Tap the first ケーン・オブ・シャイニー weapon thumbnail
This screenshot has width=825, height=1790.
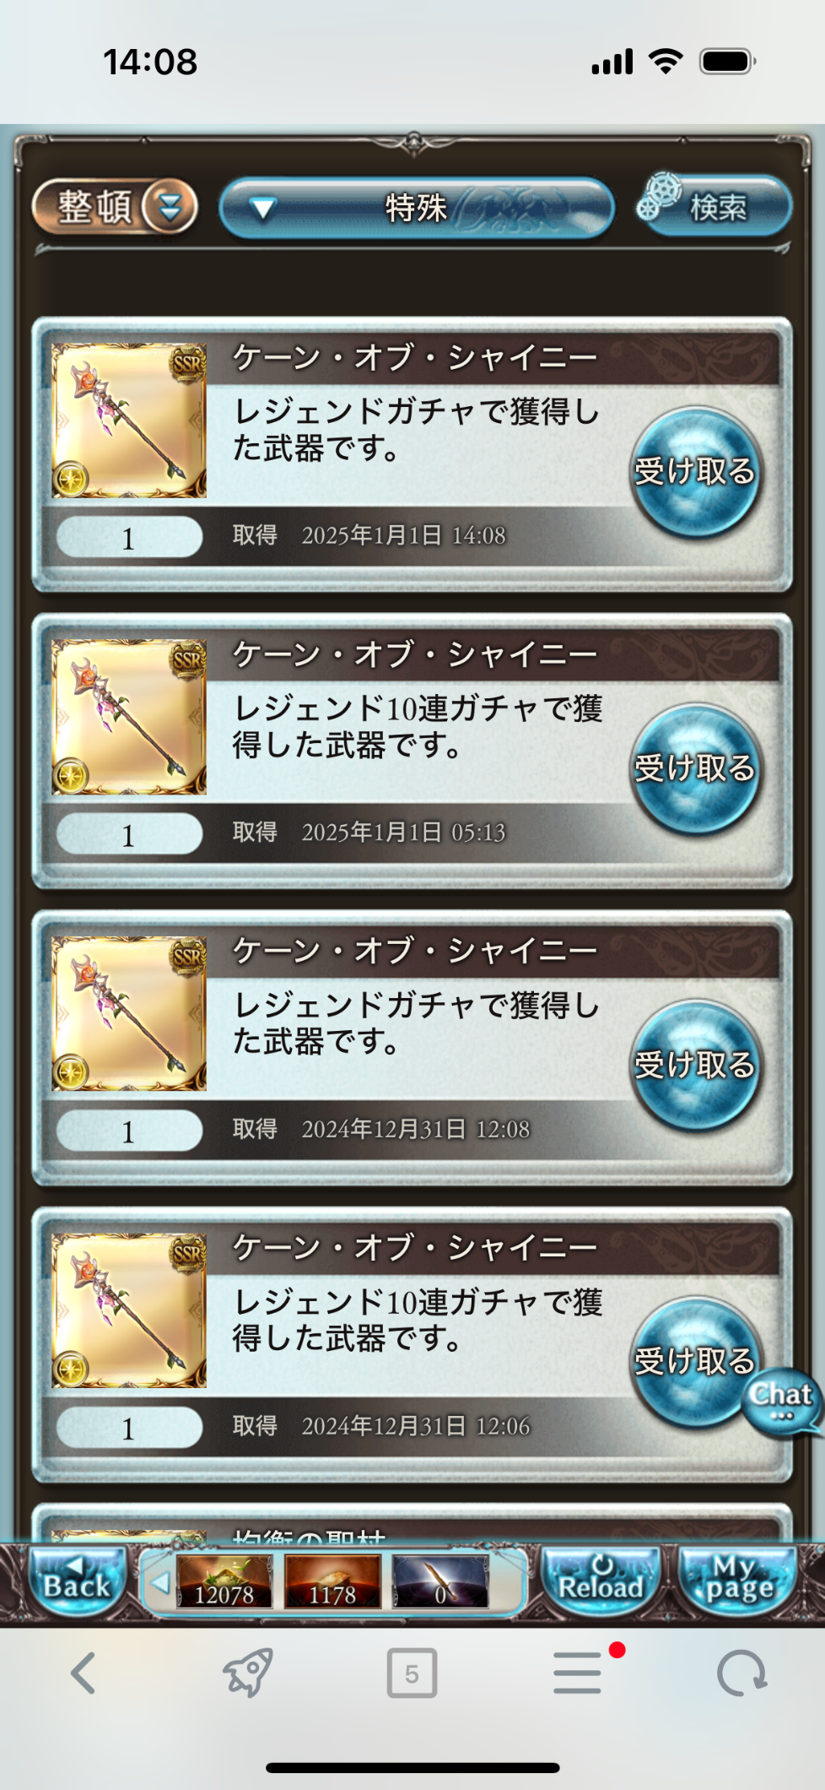pos(129,420)
